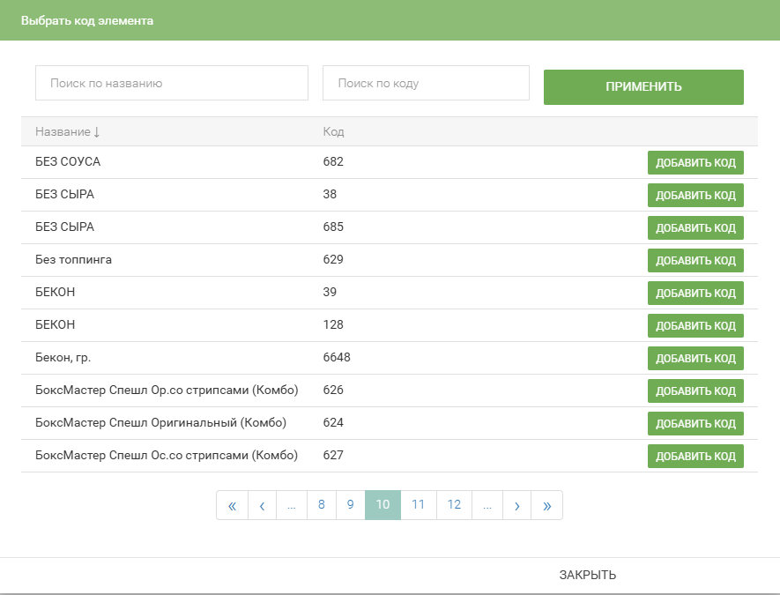Open page 9 in pagination
The height and width of the screenshot is (595, 780).
(x=350, y=505)
